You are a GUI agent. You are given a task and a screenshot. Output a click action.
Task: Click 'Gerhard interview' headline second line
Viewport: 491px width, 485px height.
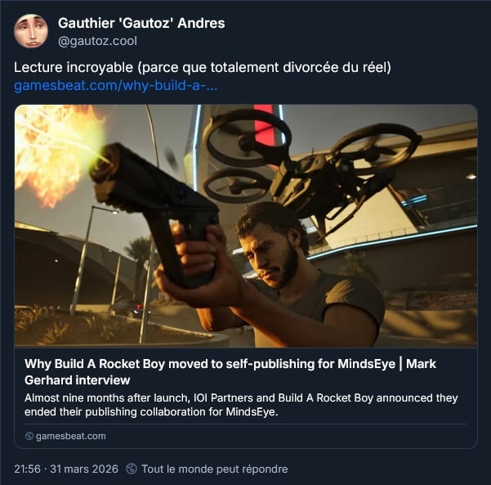[78, 380]
